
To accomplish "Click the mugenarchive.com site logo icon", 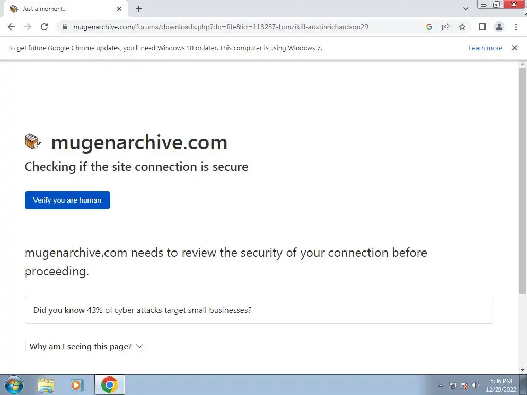I will [32, 141].
